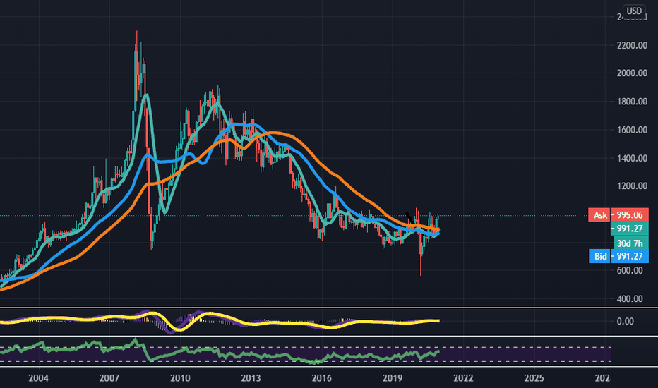
Task: Click the 1400.00 price axis label
Action: (632, 158)
